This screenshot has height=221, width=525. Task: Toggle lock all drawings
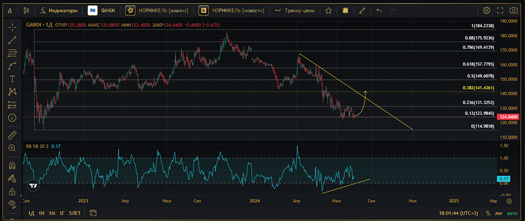click(13, 192)
